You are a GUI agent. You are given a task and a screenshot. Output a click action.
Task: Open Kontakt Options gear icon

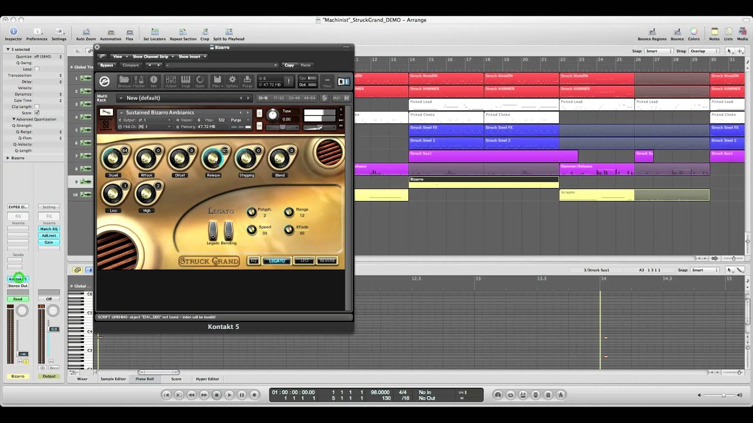click(x=232, y=81)
